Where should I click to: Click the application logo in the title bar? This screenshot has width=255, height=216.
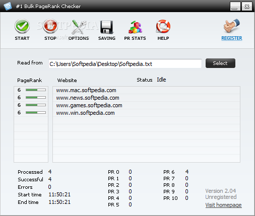(8, 7)
